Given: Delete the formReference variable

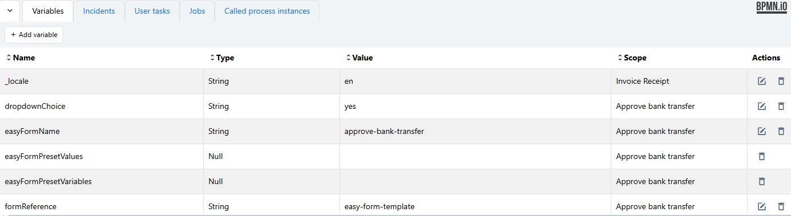Looking at the screenshot, I should point(781,207).
